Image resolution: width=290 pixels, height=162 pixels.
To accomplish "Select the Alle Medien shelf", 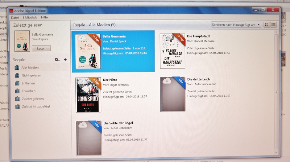I will [x=30, y=67].
